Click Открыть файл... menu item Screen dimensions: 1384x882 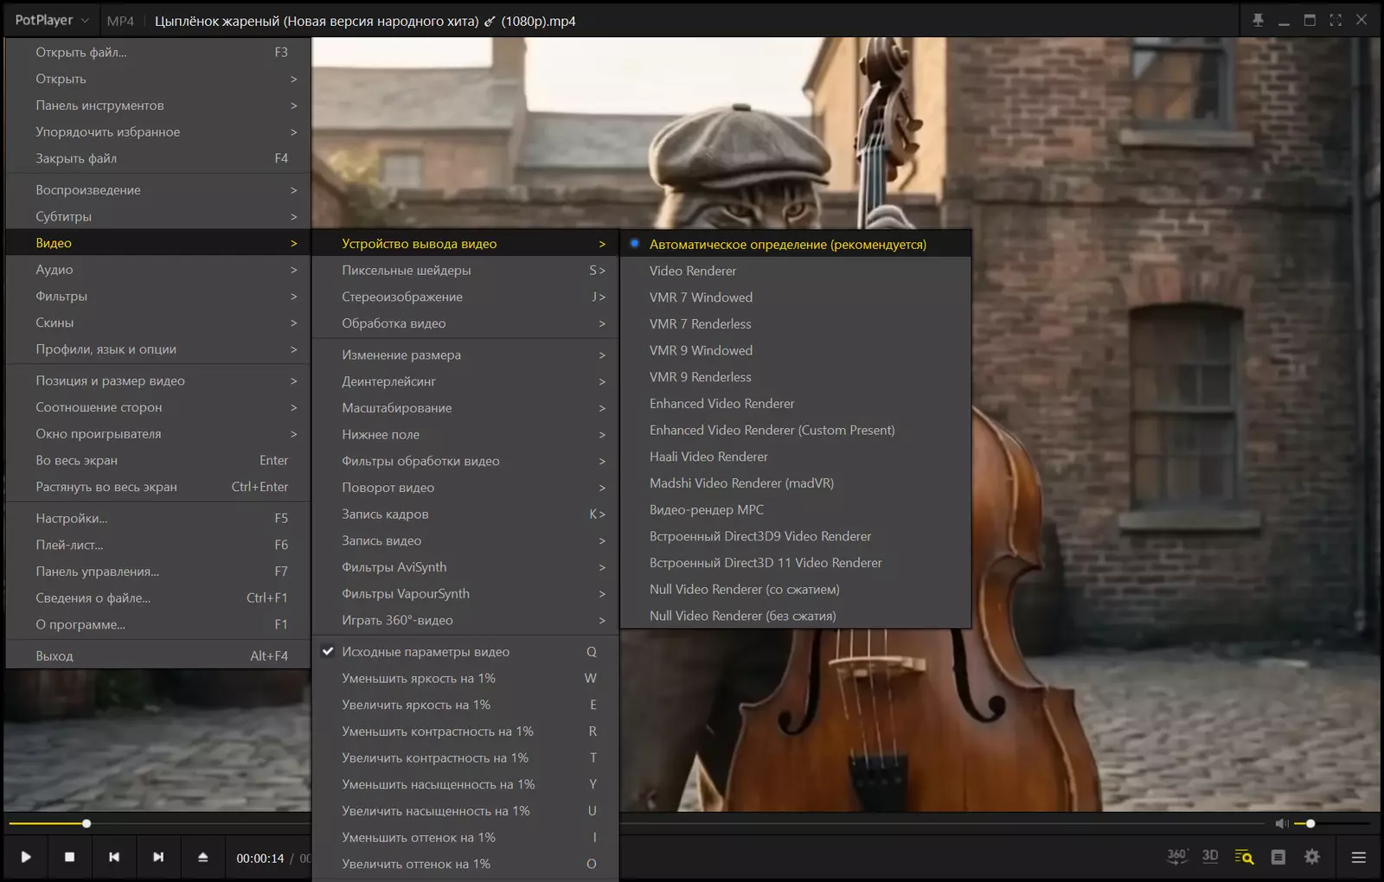pyautogui.click(x=158, y=53)
